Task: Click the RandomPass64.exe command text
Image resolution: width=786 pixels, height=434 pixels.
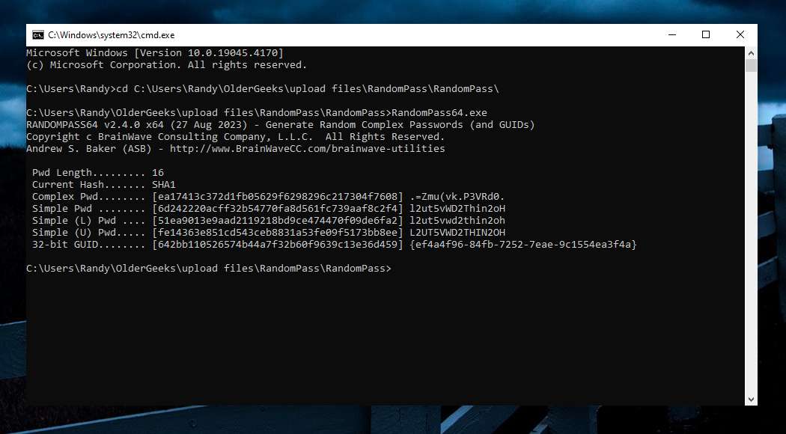Action: click(x=439, y=113)
